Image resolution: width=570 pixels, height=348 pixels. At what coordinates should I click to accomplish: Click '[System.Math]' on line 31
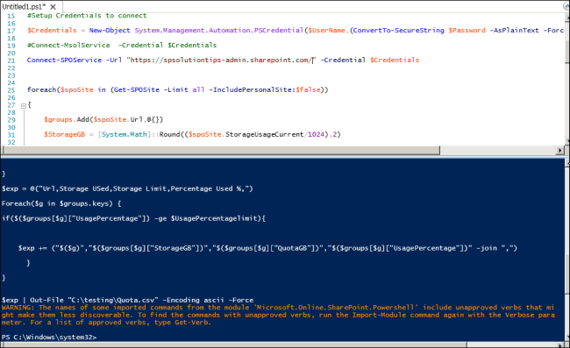pos(124,134)
